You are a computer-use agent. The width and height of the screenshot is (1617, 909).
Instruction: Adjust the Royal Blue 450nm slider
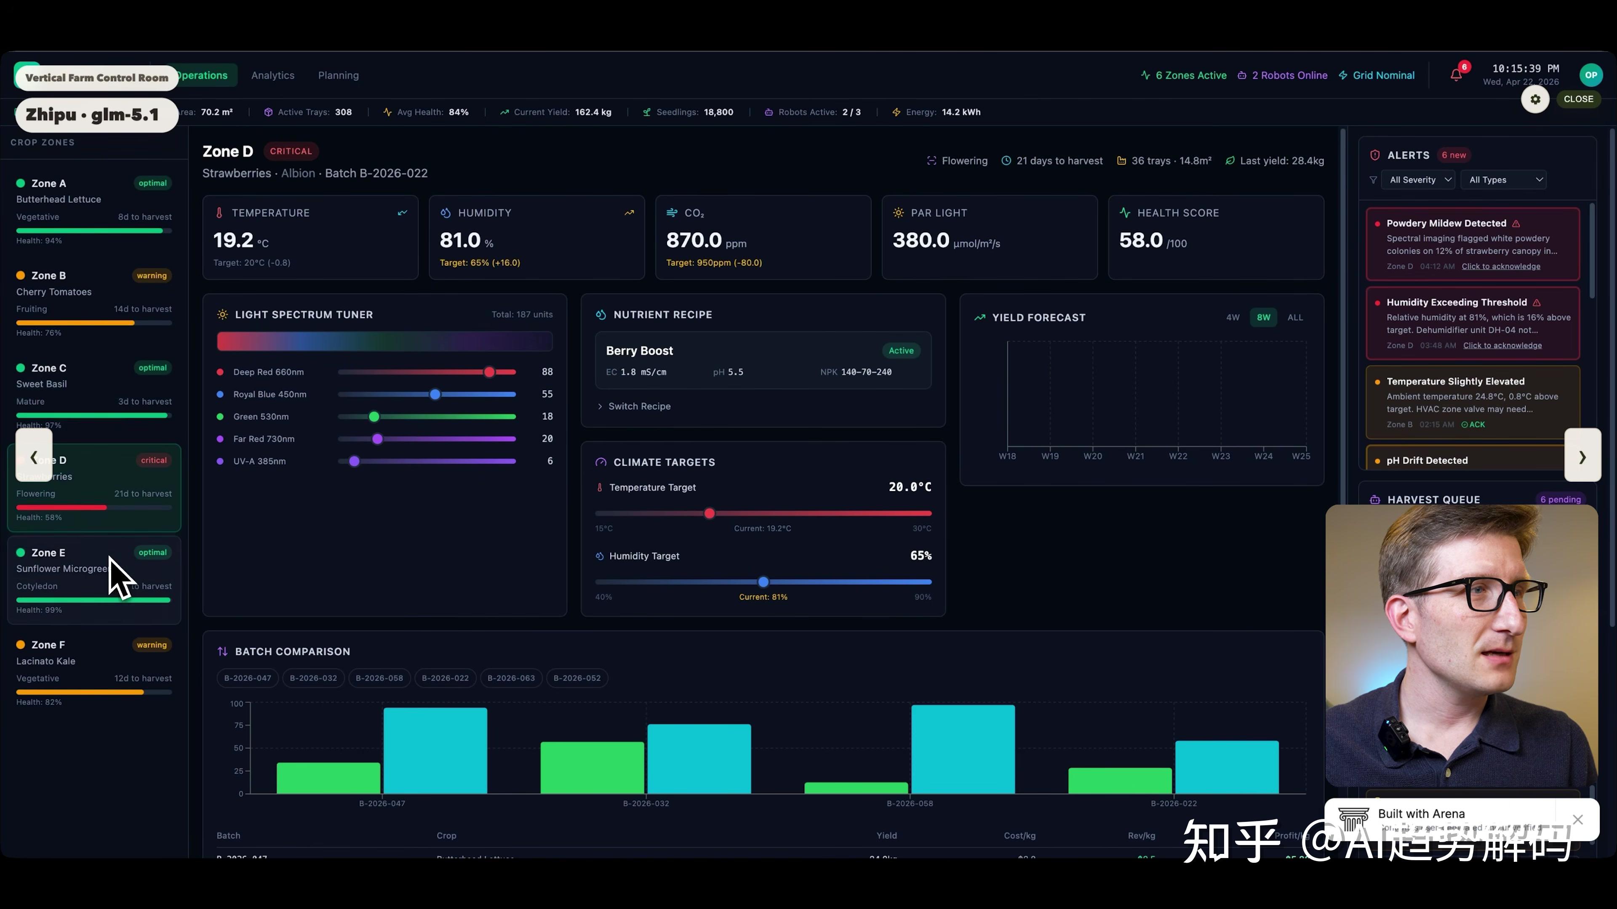point(427,395)
